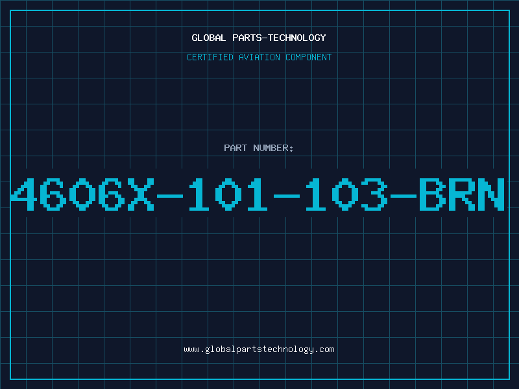519x389 pixels.
Task: Click the PART NUMBER: label
Action: (258, 148)
